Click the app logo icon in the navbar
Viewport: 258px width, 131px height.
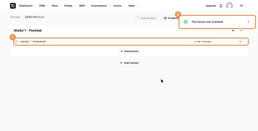13,6
